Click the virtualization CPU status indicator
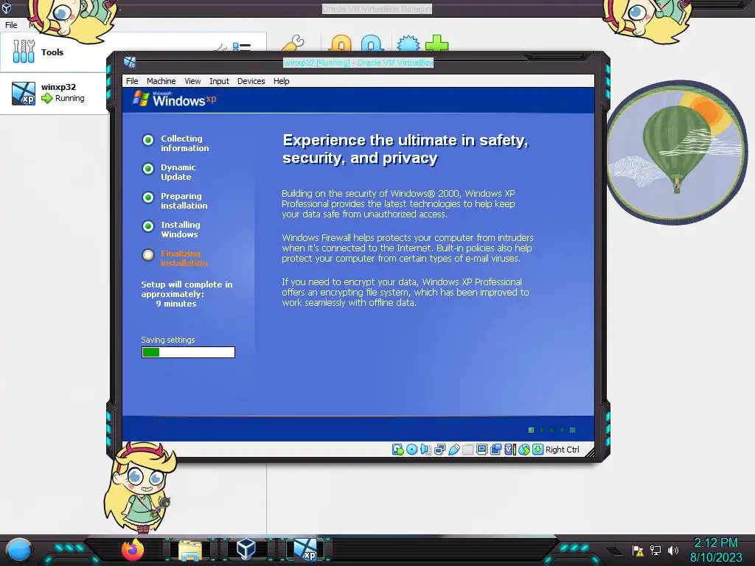 pos(510,450)
